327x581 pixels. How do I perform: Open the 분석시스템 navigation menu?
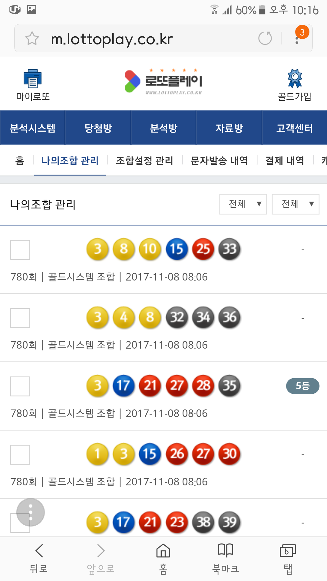pos(33,128)
